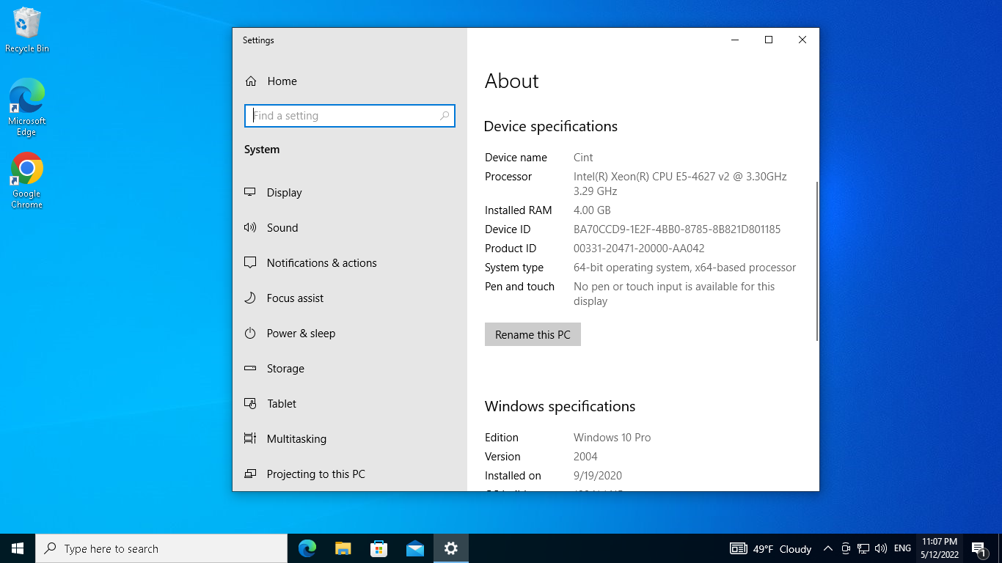1002x563 pixels.
Task: Open the Recycle Bin desktop icon
Action: (x=27, y=30)
